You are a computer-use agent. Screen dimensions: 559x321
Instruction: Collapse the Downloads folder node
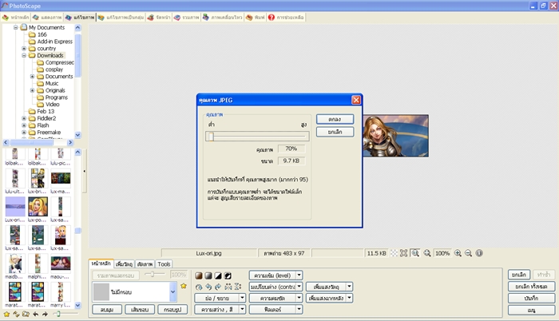coord(24,55)
